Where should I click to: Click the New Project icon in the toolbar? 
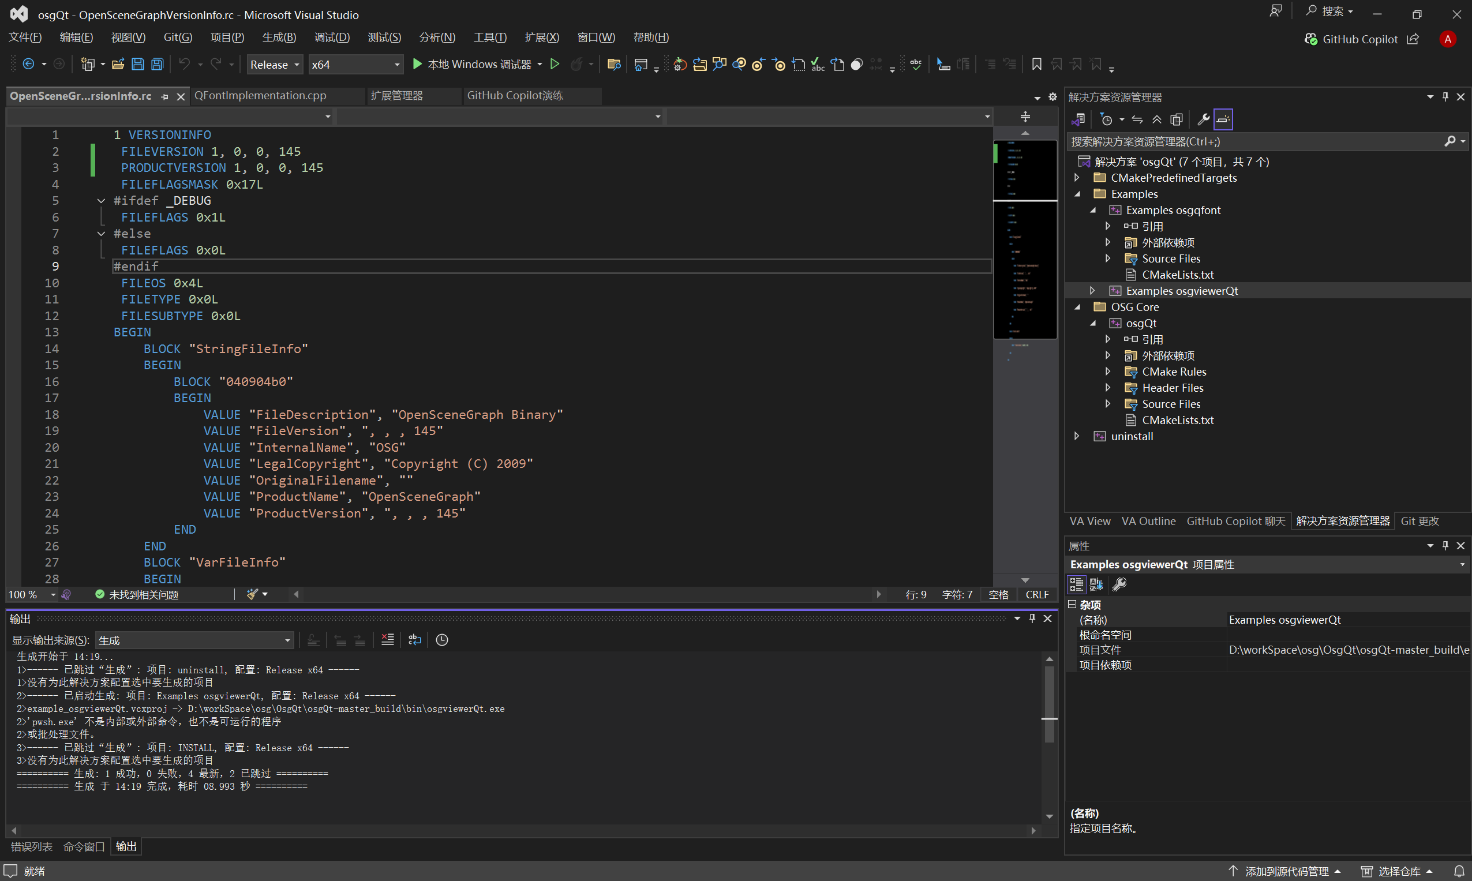coord(88,64)
